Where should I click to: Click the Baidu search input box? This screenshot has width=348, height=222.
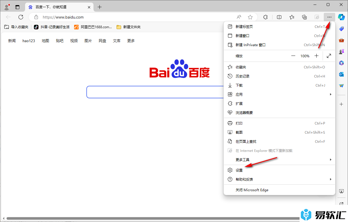pos(155,92)
